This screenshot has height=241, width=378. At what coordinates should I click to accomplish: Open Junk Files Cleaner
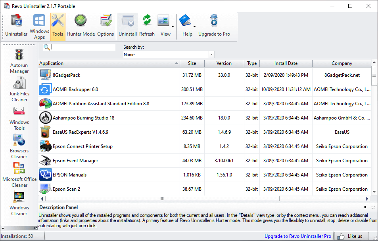click(x=19, y=89)
